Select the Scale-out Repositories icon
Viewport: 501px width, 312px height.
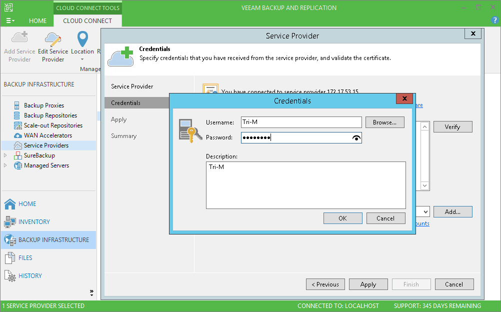point(18,125)
